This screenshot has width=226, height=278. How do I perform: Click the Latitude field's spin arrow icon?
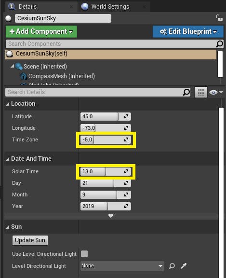tap(126, 116)
